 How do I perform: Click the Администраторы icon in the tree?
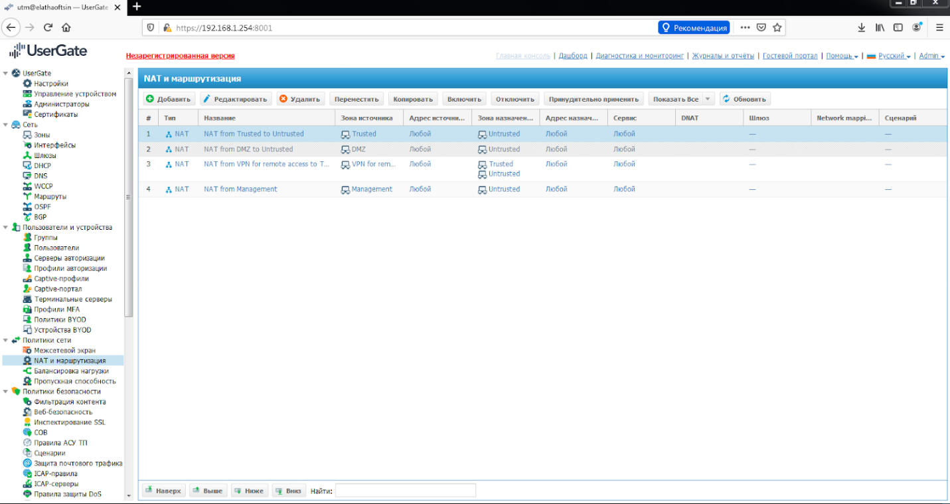tap(27, 104)
